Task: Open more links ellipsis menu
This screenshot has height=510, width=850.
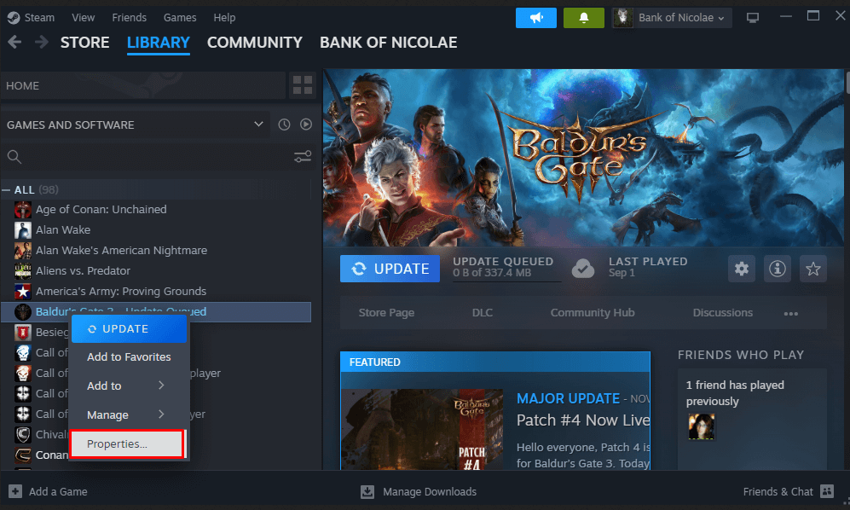Action: [x=791, y=314]
